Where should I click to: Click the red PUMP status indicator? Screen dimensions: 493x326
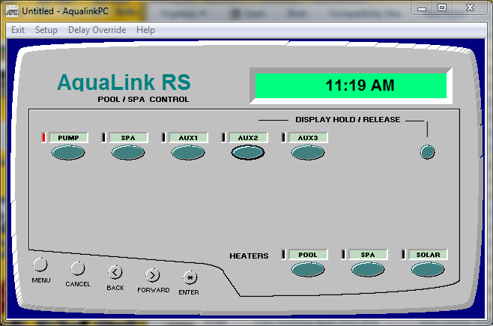[x=43, y=137]
